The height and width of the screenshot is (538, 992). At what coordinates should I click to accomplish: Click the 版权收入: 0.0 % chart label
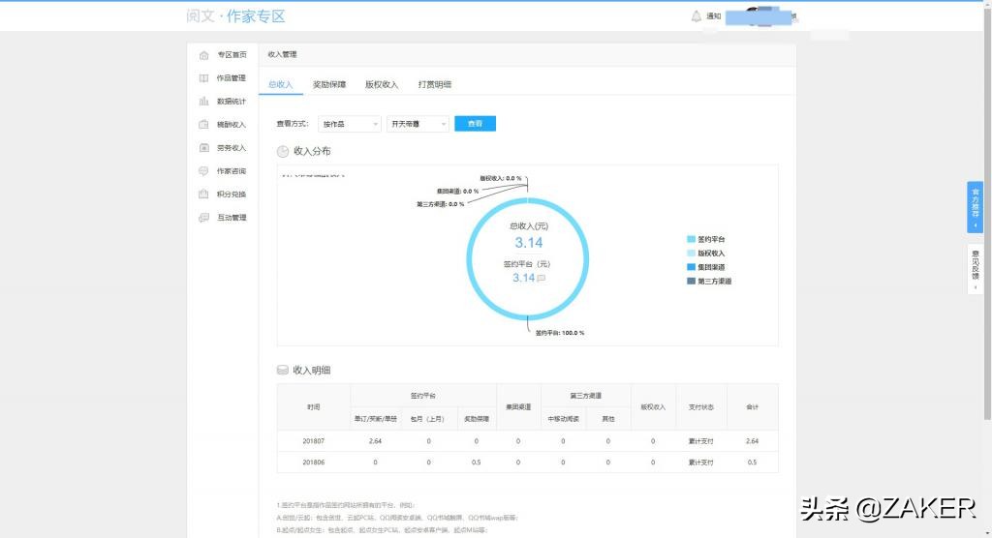(501, 179)
